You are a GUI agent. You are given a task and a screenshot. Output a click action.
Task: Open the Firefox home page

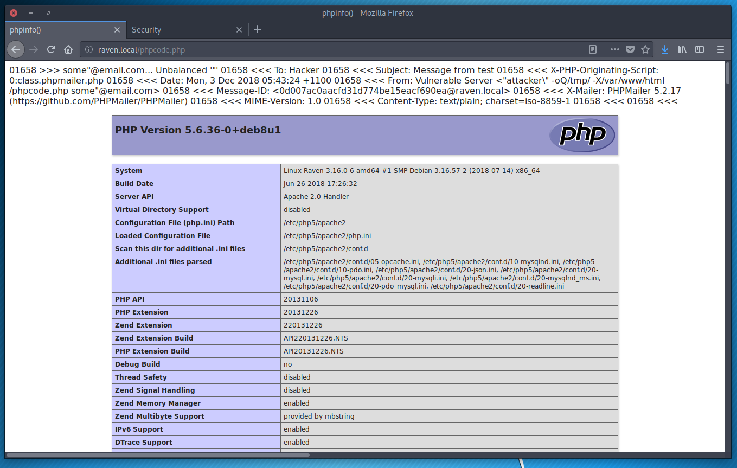pyautogui.click(x=68, y=49)
